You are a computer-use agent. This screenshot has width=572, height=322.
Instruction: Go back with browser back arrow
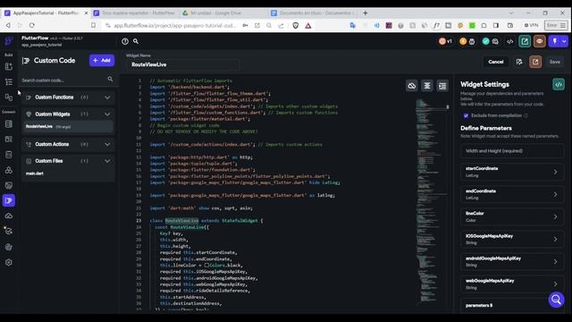click(x=8, y=25)
